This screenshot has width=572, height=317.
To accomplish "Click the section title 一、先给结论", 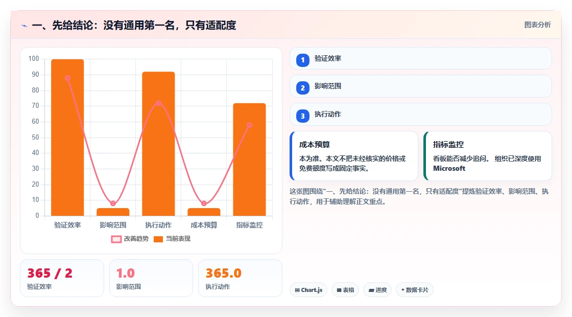I will pos(134,26).
